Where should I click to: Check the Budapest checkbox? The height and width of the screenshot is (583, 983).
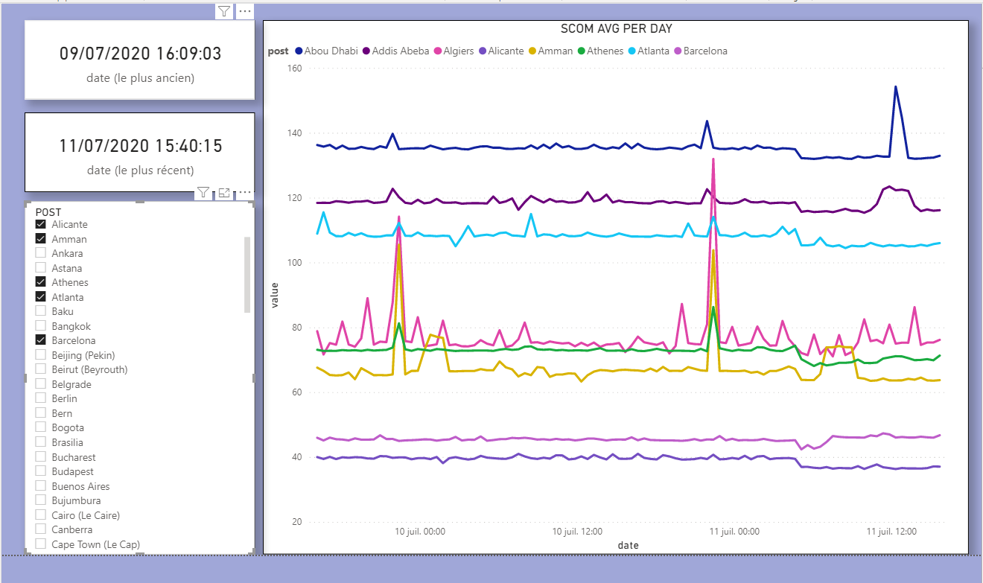[41, 471]
